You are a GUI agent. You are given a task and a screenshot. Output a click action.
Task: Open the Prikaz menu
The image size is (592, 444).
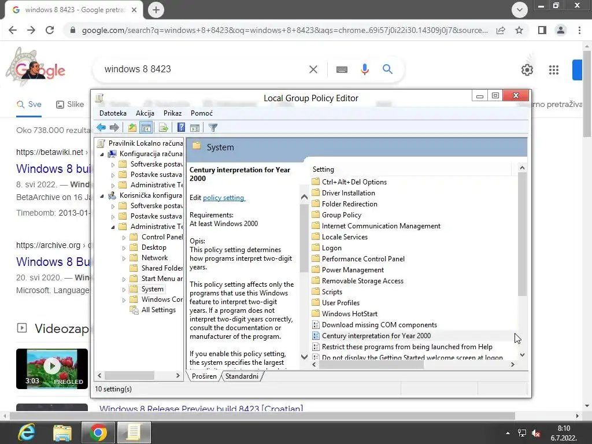(172, 113)
